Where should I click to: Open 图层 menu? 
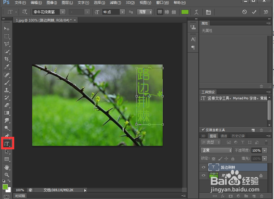click(x=67, y=3)
